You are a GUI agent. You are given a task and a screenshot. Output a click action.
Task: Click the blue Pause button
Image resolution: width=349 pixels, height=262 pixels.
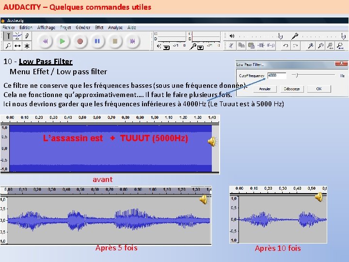click(x=97, y=41)
